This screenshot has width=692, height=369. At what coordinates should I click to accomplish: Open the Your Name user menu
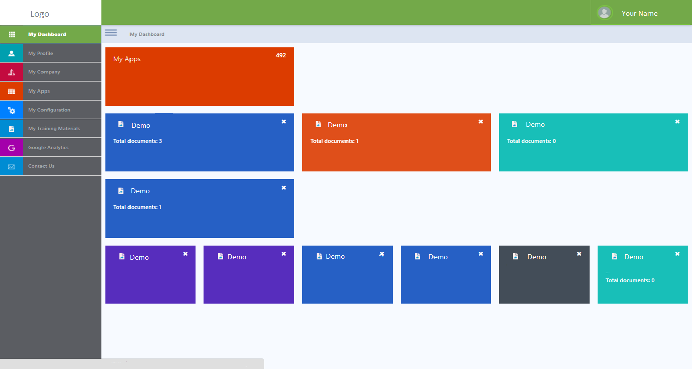pyautogui.click(x=639, y=13)
